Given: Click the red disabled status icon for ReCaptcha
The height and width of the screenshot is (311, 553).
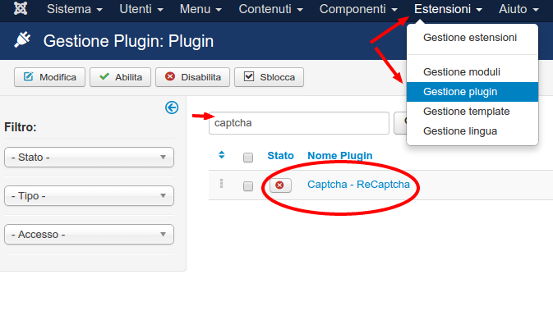Looking at the screenshot, I should [x=280, y=185].
